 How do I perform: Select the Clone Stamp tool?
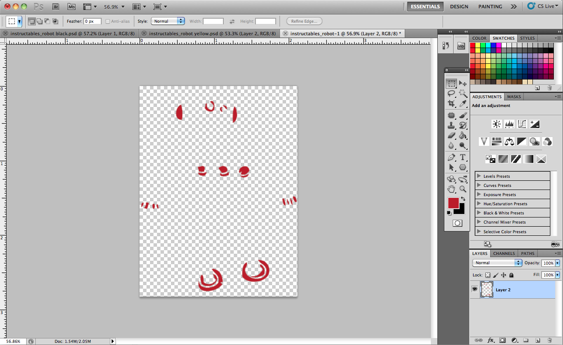(x=451, y=125)
